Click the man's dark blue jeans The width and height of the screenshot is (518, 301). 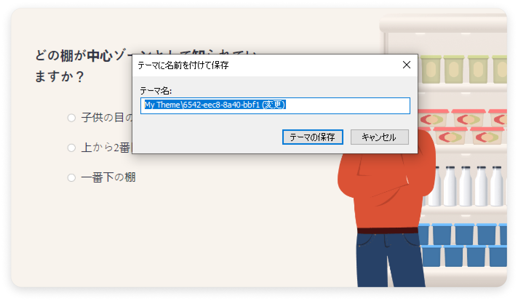389,260
